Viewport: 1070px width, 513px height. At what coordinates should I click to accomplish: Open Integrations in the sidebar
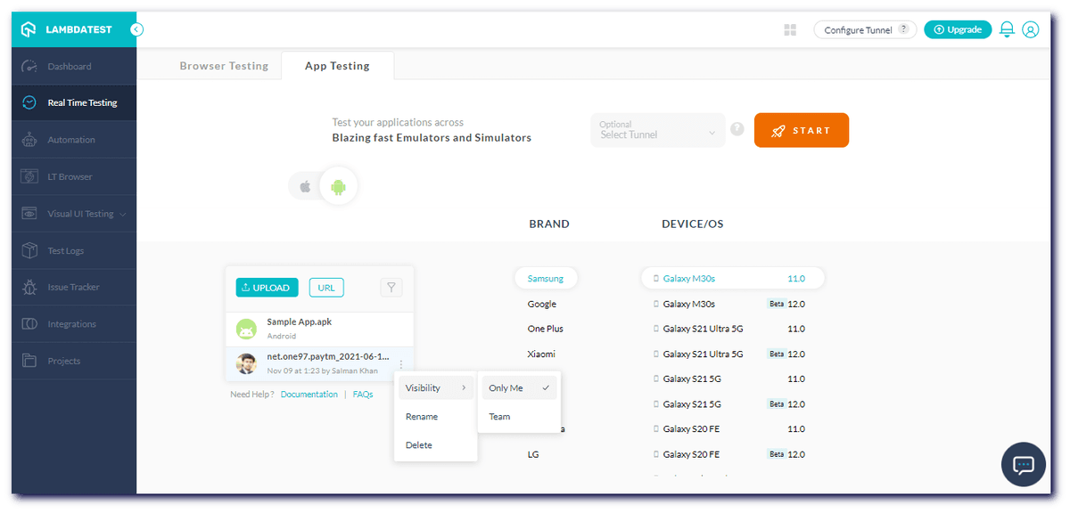(74, 324)
